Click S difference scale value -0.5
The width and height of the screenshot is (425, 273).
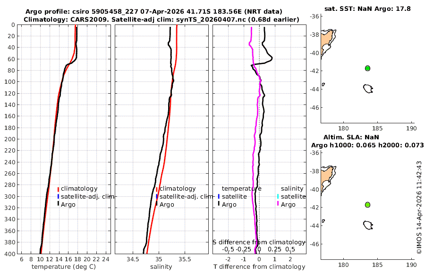pyautogui.click(x=228, y=249)
